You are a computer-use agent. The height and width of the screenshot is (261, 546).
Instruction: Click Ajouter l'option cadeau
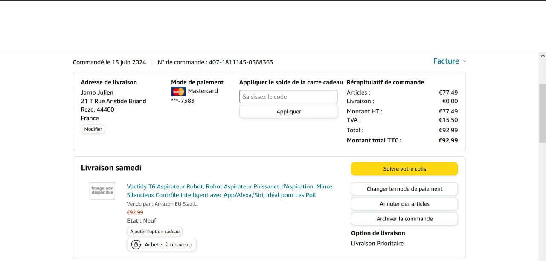(x=154, y=232)
